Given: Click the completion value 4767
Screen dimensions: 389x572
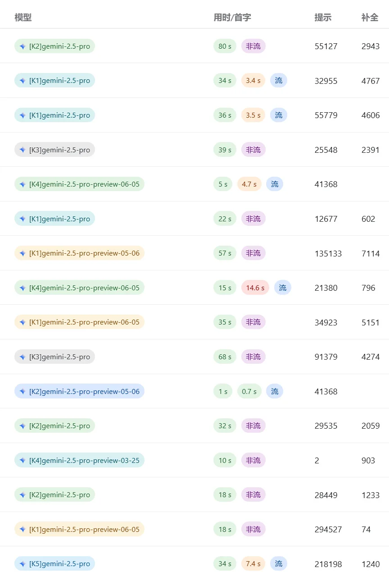Looking at the screenshot, I should (x=371, y=81).
